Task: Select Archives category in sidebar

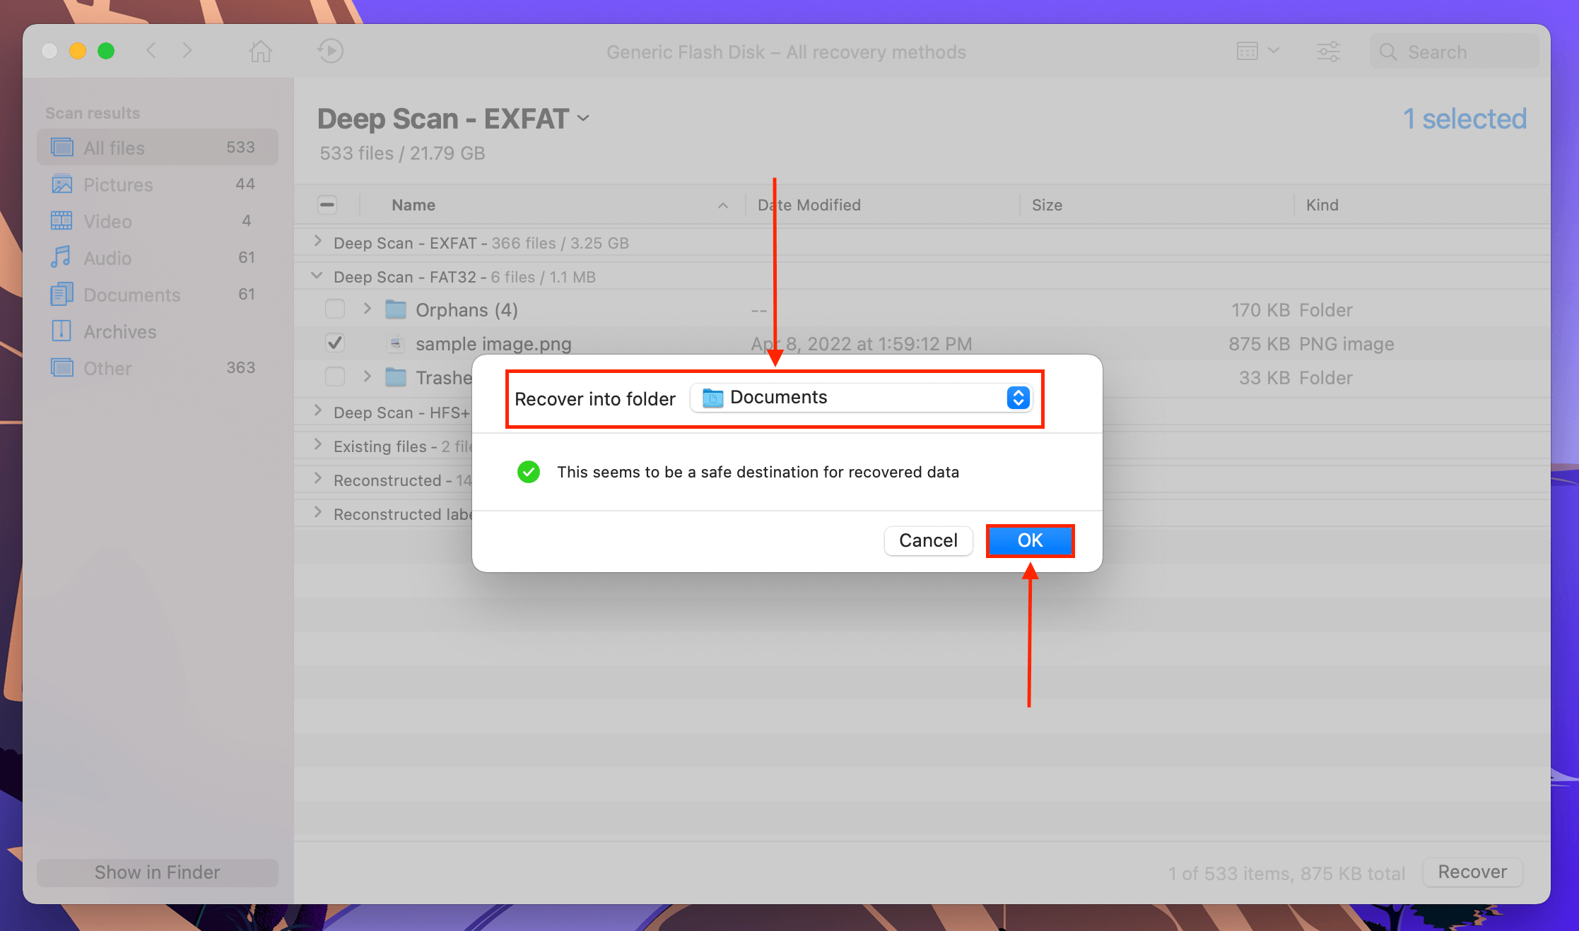Action: tap(157, 331)
